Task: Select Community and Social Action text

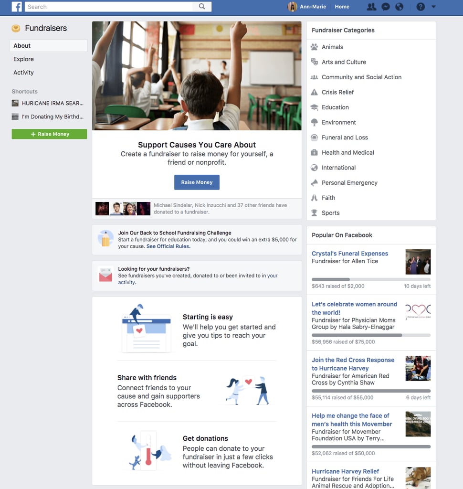Action: [362, 77]
